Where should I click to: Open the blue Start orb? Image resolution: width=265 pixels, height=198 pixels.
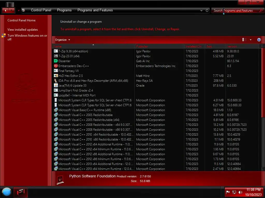[x=6, y=192]
